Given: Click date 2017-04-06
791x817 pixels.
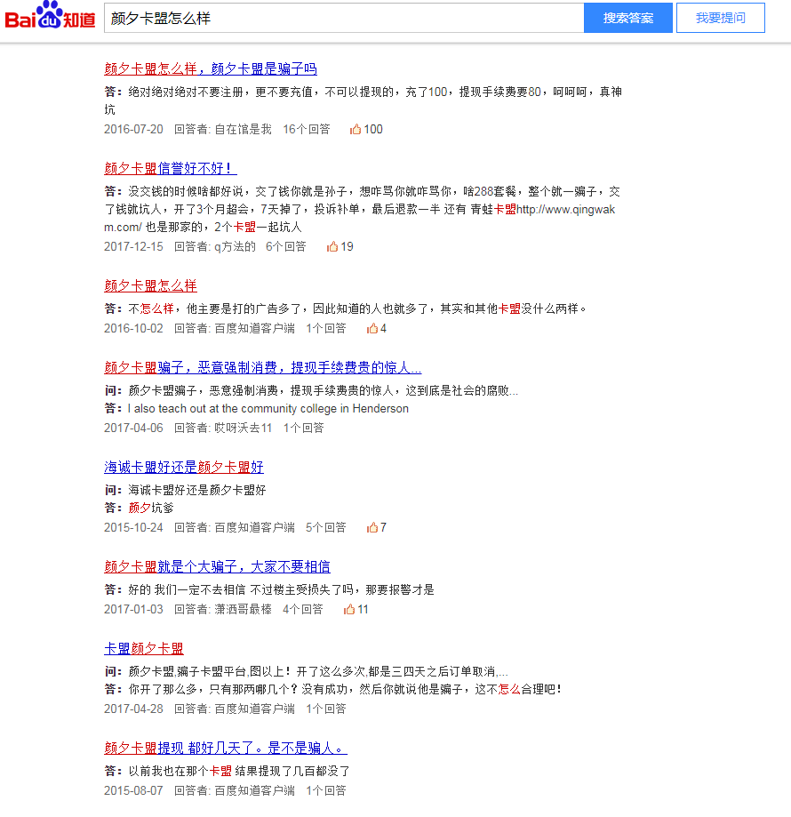Looking at the screenshot, I should pos(133,428).
